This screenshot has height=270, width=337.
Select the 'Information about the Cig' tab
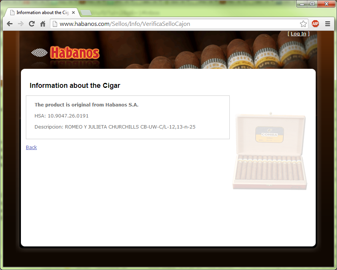(x=43, y=13)
